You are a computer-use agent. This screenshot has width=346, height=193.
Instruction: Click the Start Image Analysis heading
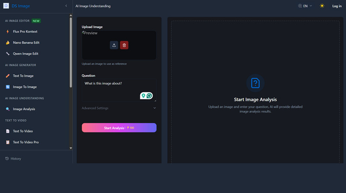point(256,100)
